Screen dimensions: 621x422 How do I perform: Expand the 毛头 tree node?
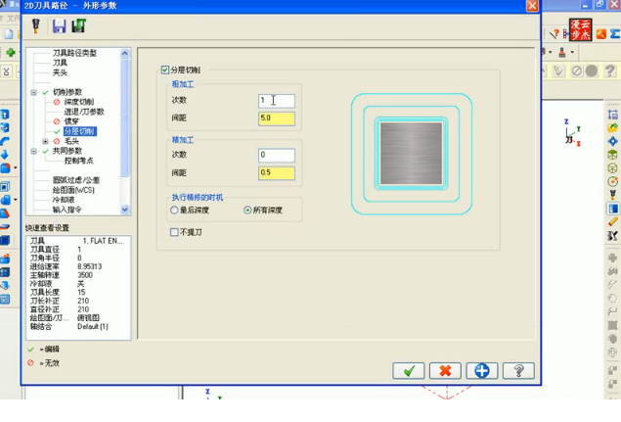point(45,141)
